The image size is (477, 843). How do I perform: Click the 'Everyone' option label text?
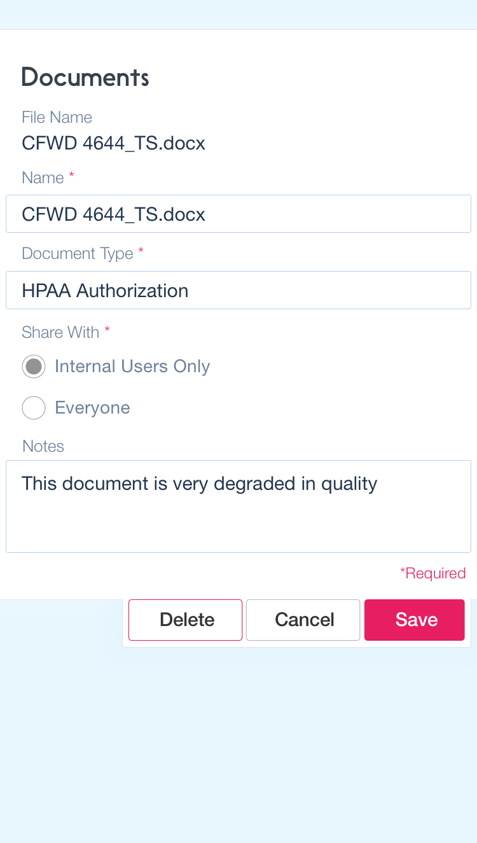[92, 408]
